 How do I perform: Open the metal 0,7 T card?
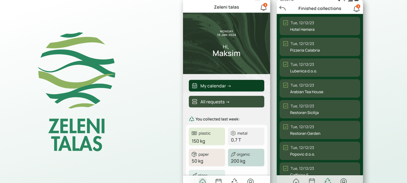[246, 137]
